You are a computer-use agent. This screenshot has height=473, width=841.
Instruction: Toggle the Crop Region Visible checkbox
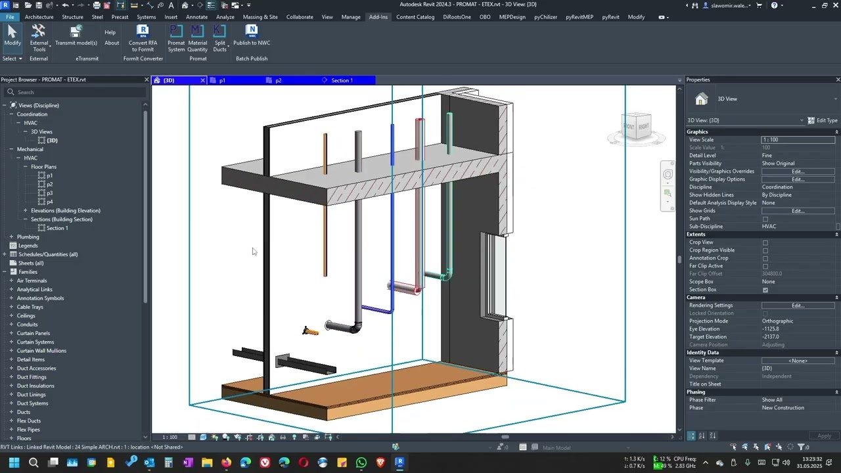[765, 250]
